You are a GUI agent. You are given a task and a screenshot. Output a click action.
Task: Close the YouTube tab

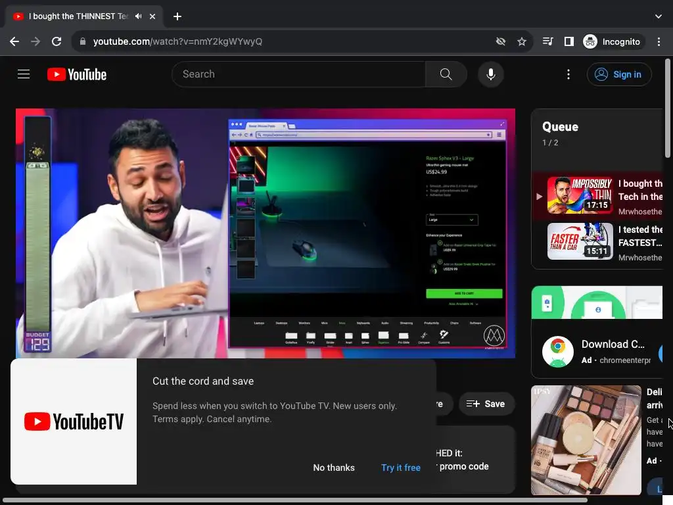click(x=152, y=16)
